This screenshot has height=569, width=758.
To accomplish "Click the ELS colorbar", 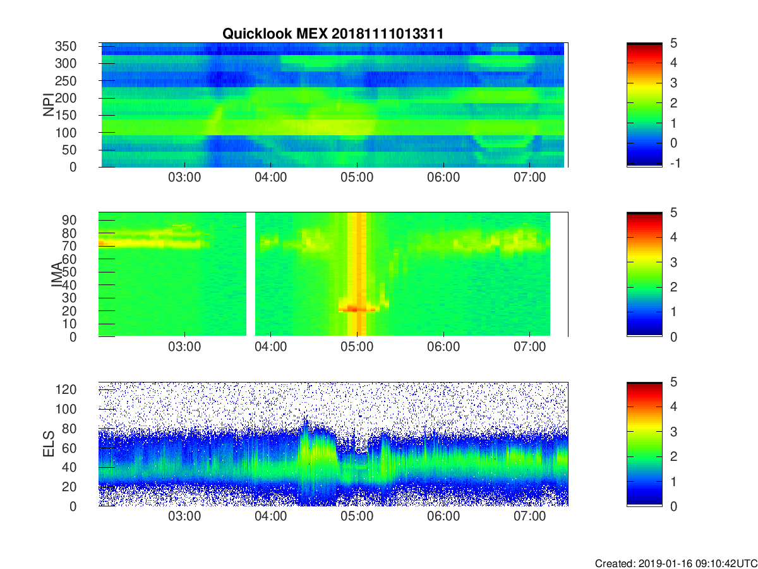I will coord(644,444).
